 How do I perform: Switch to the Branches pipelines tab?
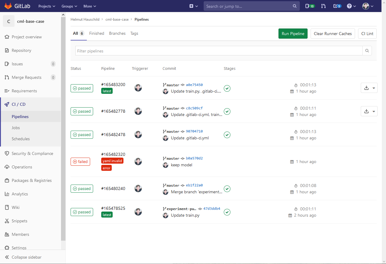tap(117, 34)
